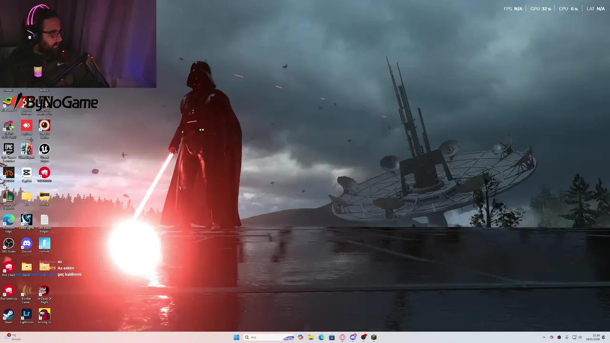Screen dimensions: 610x343
Task: Open the League of Legends shortcut
Action: point(9,200)
